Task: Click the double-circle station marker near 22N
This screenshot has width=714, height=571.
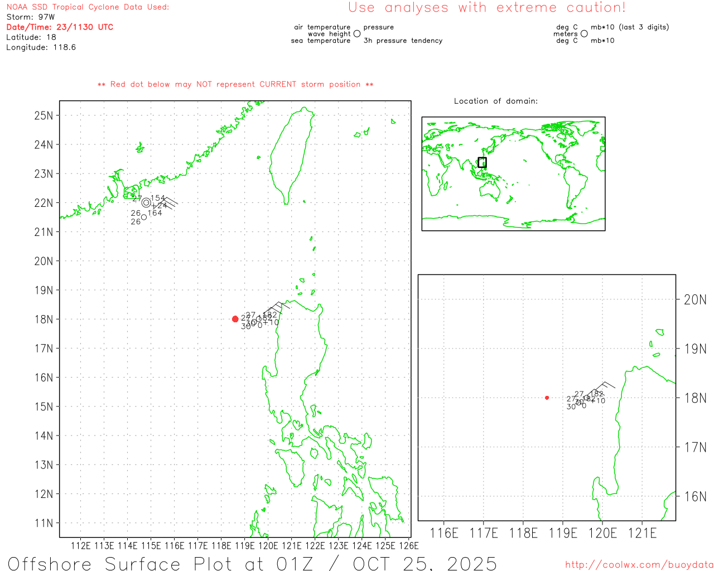Action: pos(146,202)
